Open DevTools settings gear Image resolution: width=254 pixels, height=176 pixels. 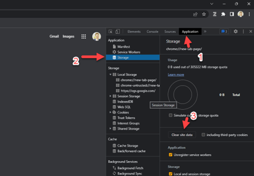235,31
